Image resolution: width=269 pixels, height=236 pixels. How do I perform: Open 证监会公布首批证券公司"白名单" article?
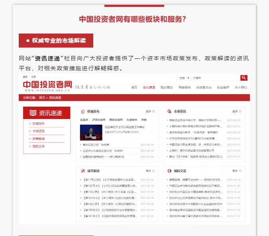(x=103, y=151)
